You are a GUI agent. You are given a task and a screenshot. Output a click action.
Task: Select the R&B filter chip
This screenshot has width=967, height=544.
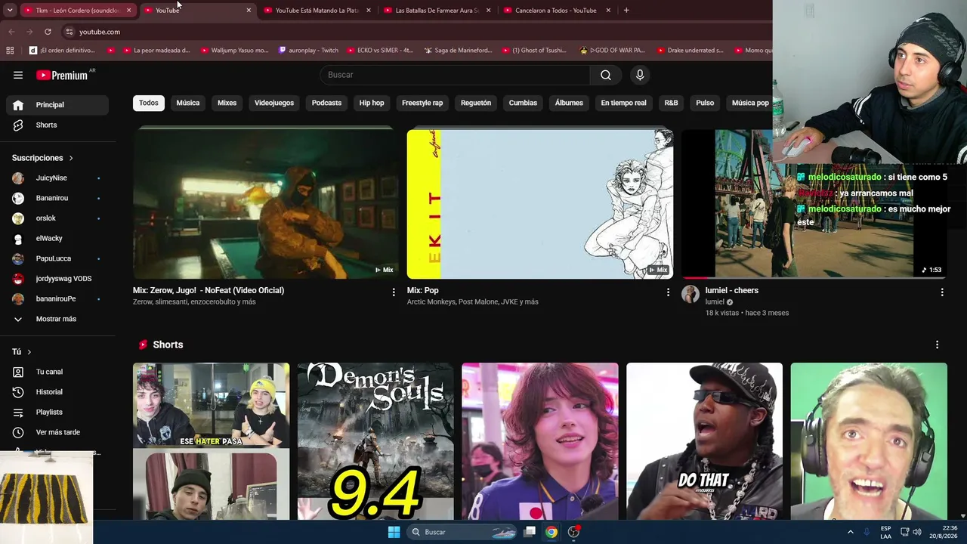point(671,103)
